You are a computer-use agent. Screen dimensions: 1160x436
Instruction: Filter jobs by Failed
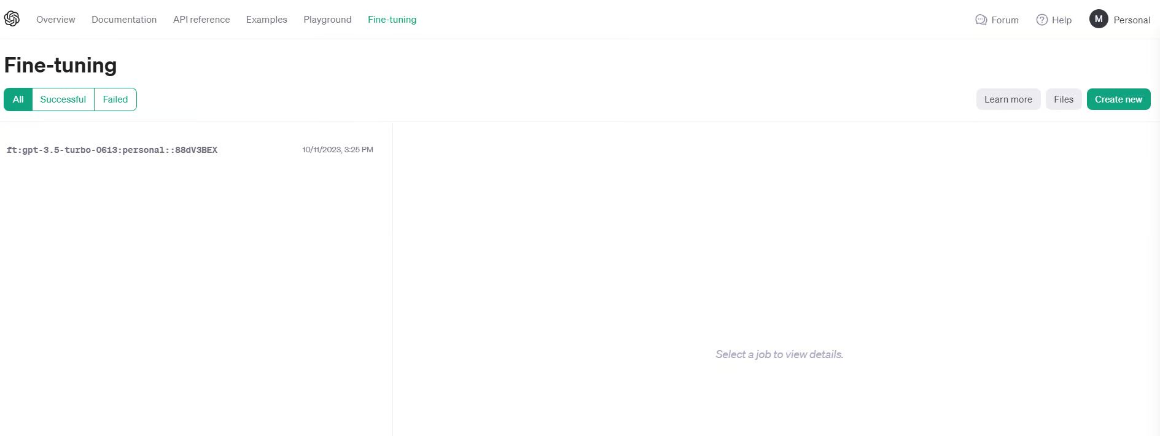click(115, 99)
